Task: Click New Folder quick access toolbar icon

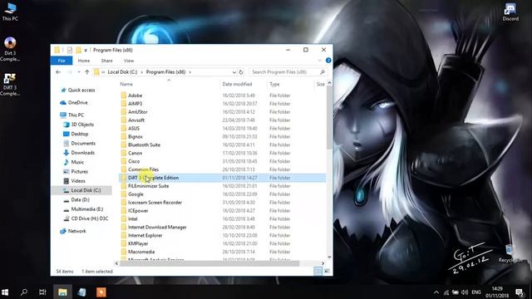Action: pyautogui.click(x=78, y=50)
